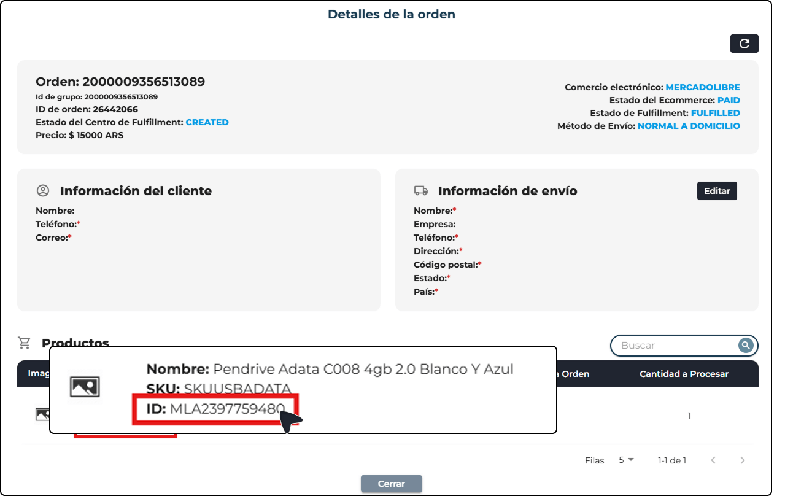Screen dimensions: 785x496
Task: Click the shopping cart Productos icon
Action: point(25,343)
